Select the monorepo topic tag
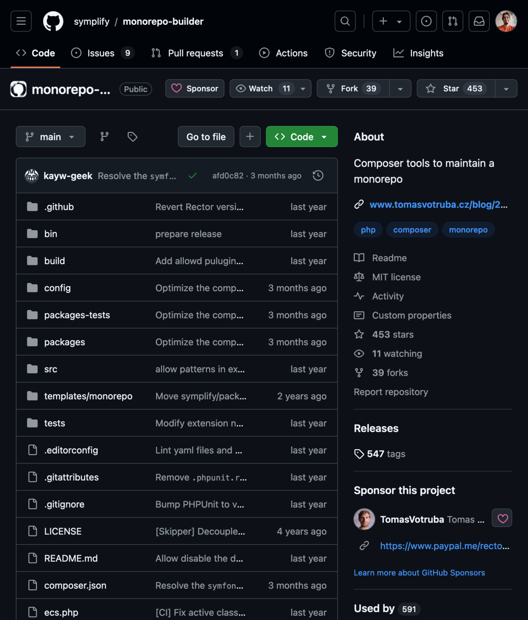528x620 pixels. 468,230
